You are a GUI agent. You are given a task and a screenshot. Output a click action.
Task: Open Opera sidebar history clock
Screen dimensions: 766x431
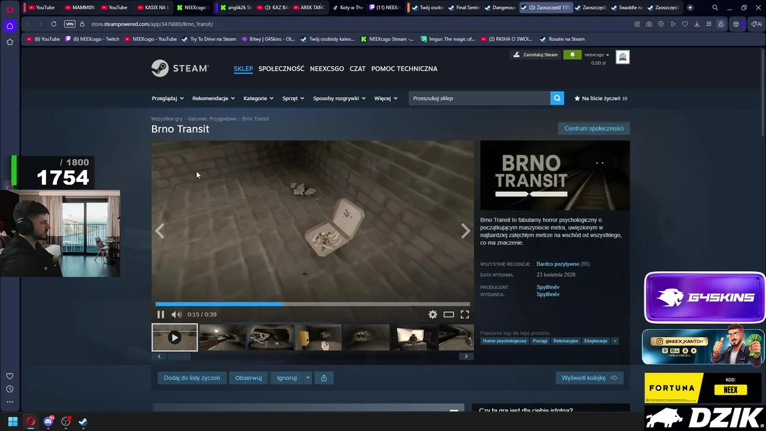(10, 389)
